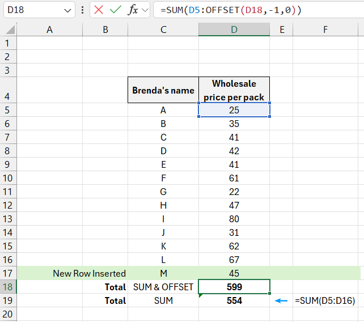
Task: Select row 18 header
Action: coord(8,287)
